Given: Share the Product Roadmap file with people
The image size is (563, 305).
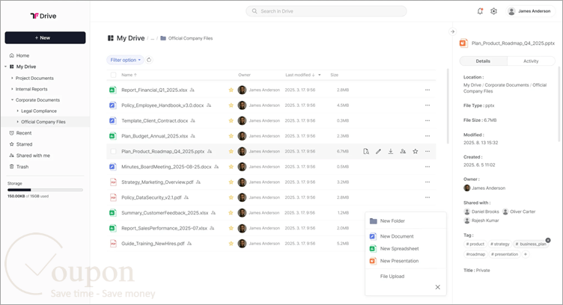Looking at the screenshot, I should [x=403, y=151].
